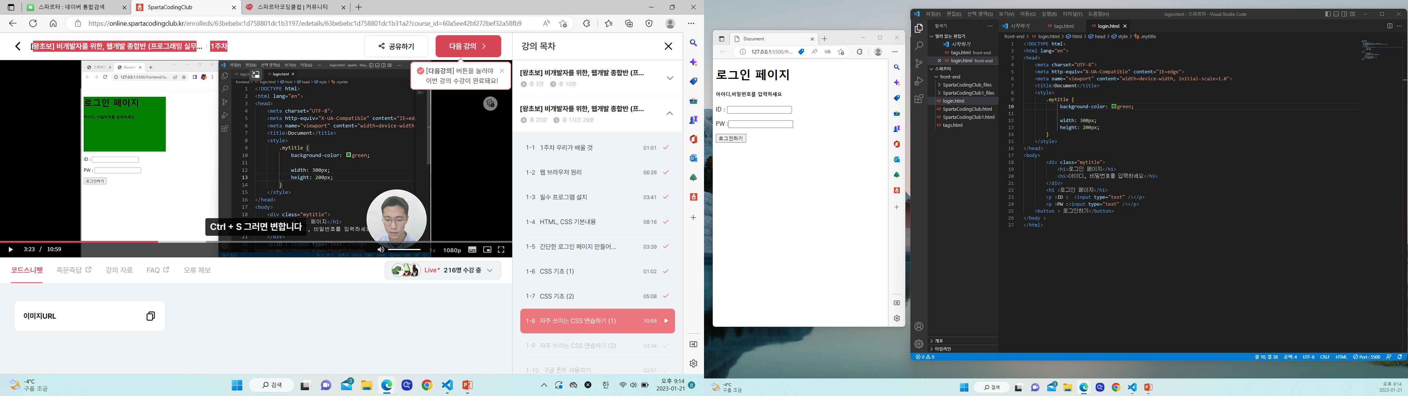This screenshot has height=396, width=1408.
Task: Click the 로그인하기 button in Document page
Action: (x=731, y=138)
